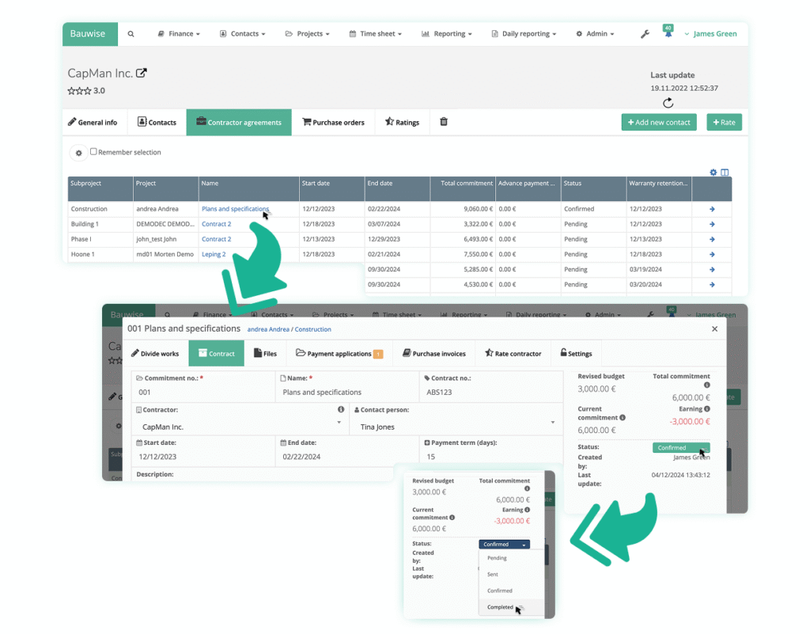
Task: Click the trash bin icon next to Ratings tab
Action: 443,122
